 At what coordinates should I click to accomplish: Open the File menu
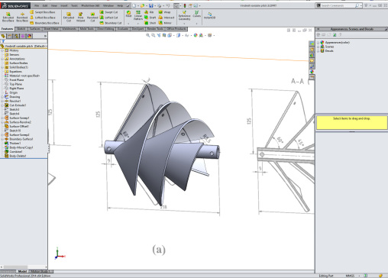pyautogui.click(x=37, y=5)
